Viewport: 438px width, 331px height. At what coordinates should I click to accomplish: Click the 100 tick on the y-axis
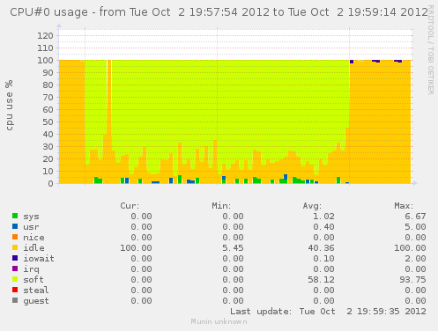coord(45,61)
